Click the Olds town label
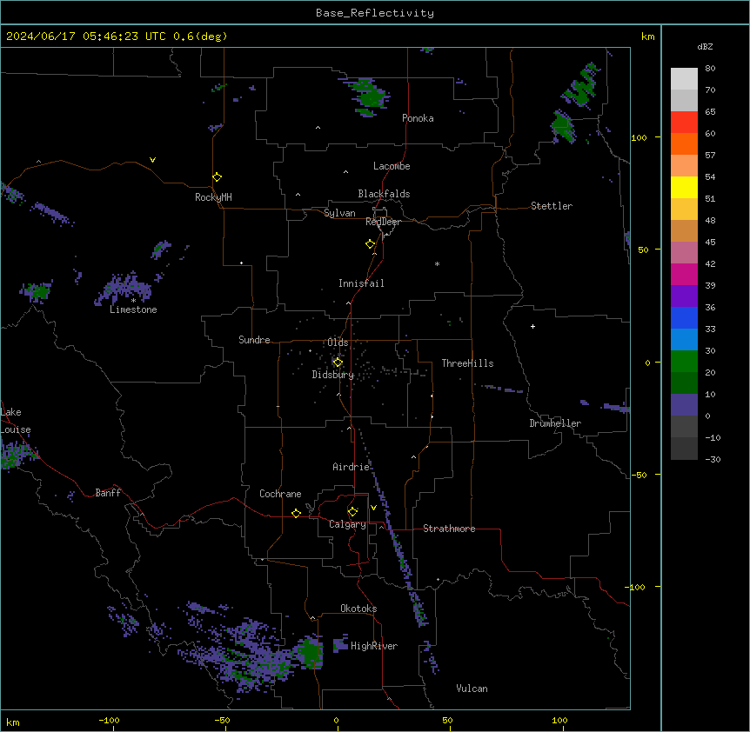The image size is (750, 732). 338,343
